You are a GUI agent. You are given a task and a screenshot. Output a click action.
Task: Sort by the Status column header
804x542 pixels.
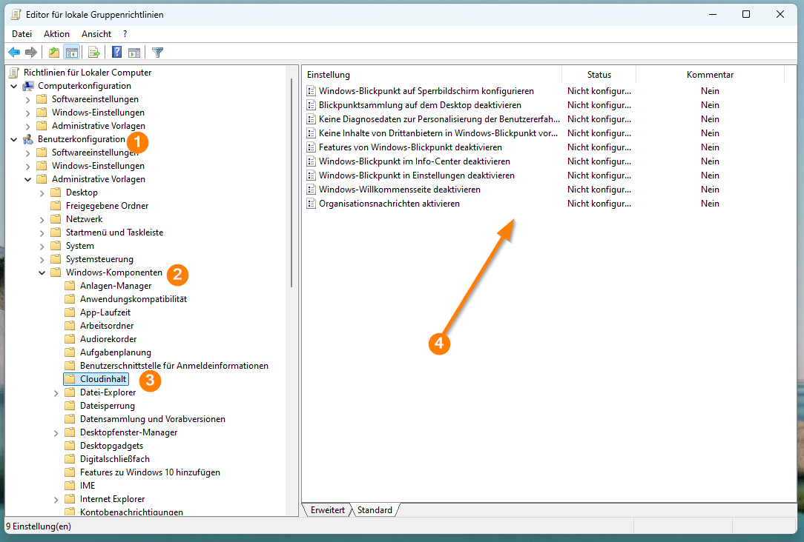(x=599, y=75)
